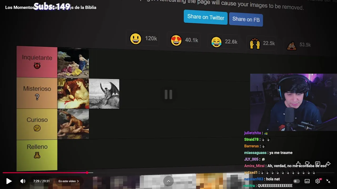Click chat message 'ya me traume'

[x=281, y=153]
